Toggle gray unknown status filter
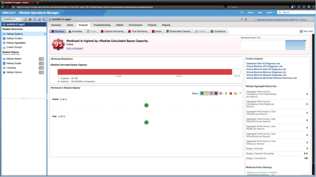The height and width of the screenshot is (177, 316). (221, 93)
